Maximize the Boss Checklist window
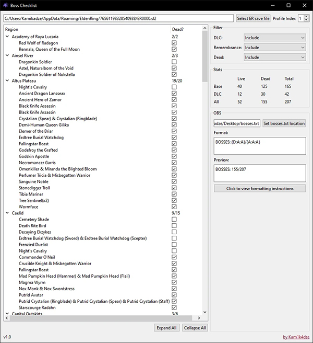This screenshot has height=343, width=313. (x=288, y=5)
